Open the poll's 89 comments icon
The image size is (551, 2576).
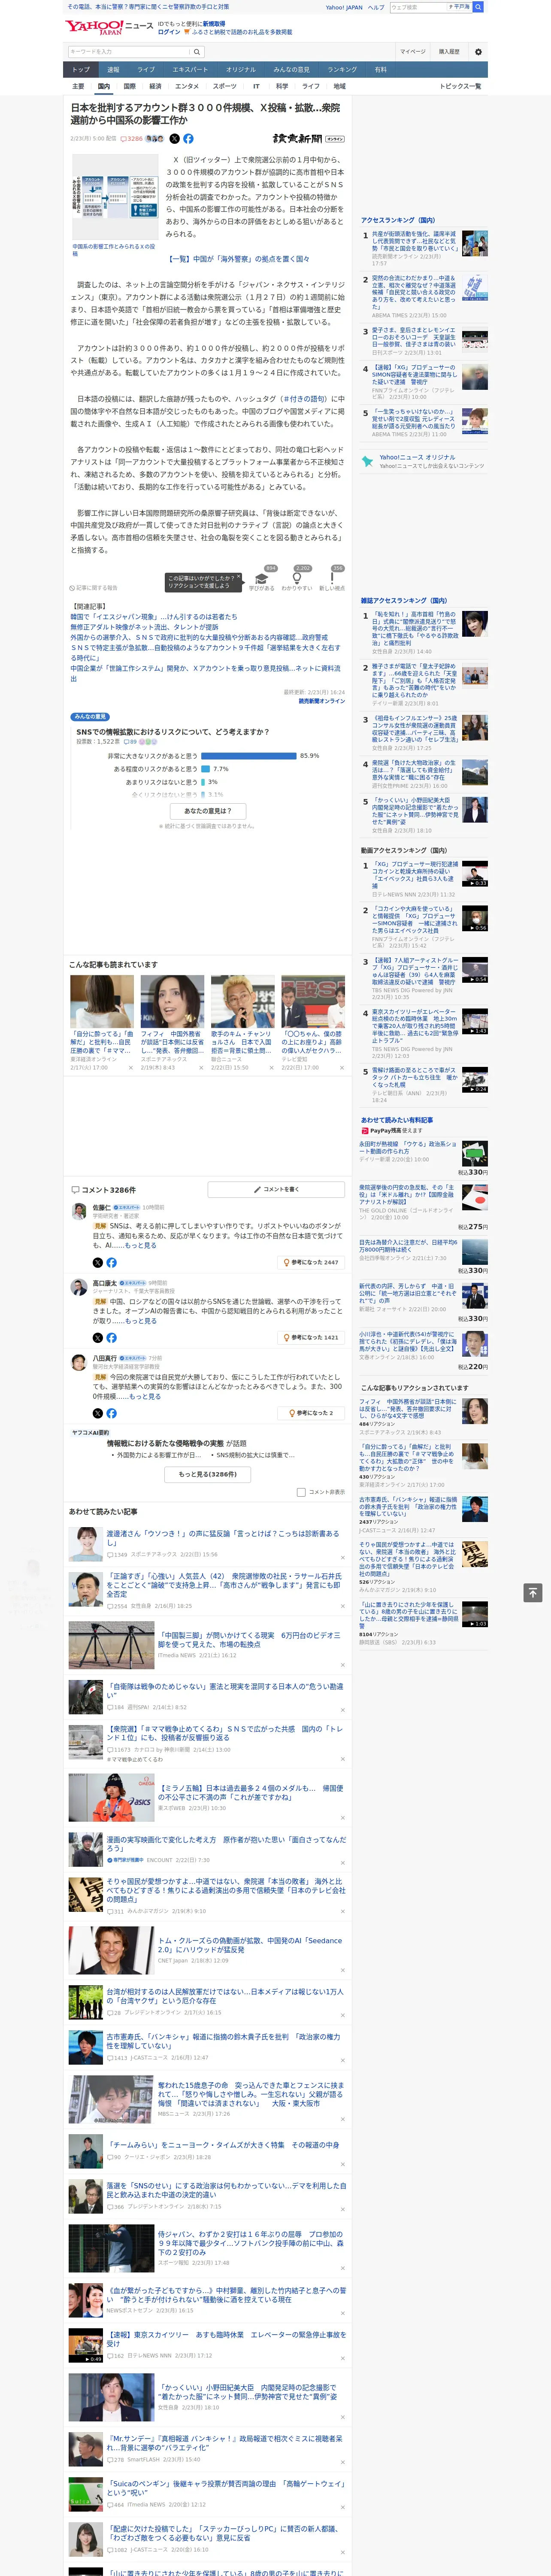[x=130, y=742]
